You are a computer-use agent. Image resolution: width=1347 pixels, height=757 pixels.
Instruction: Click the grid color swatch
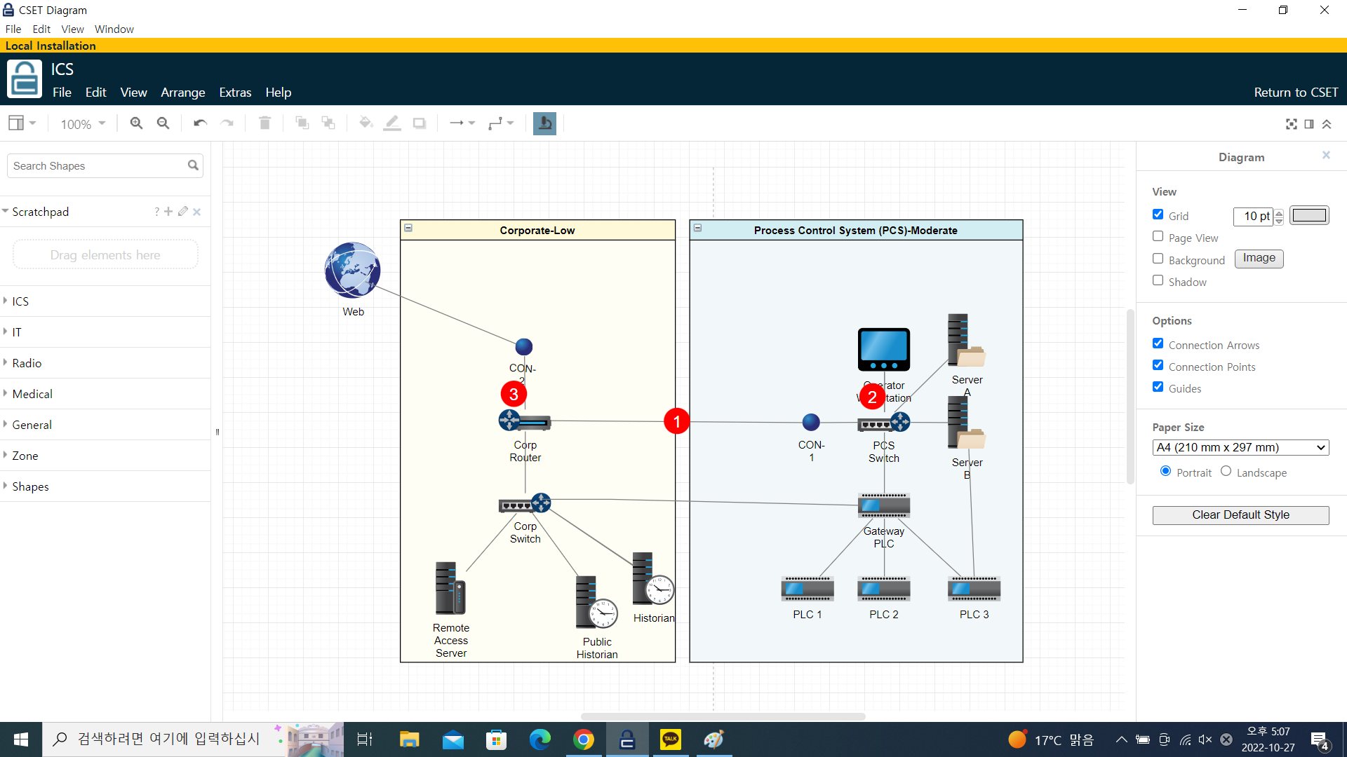pos(1309,215)
